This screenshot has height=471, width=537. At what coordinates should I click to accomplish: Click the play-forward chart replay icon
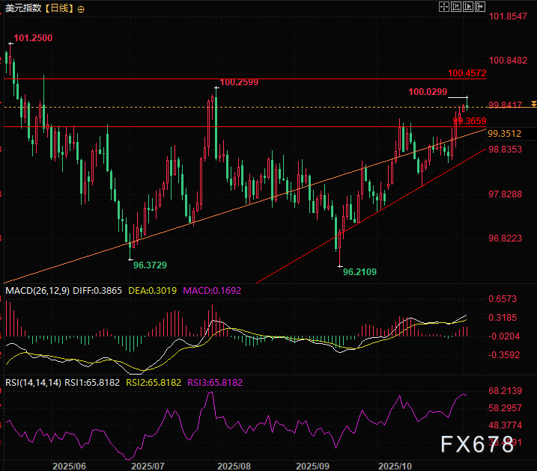point(468,7)
